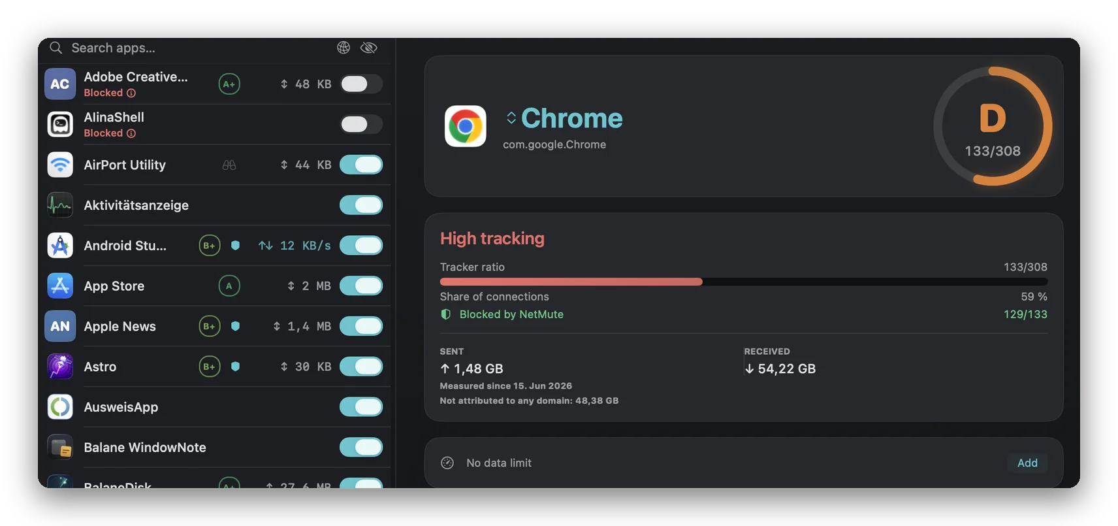
Task: Focus the Search apps input field
Action: point(196,48)
